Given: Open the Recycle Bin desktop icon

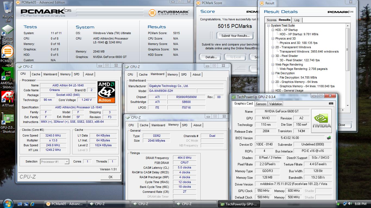Looking at the screenshot, I should [8, 12].
